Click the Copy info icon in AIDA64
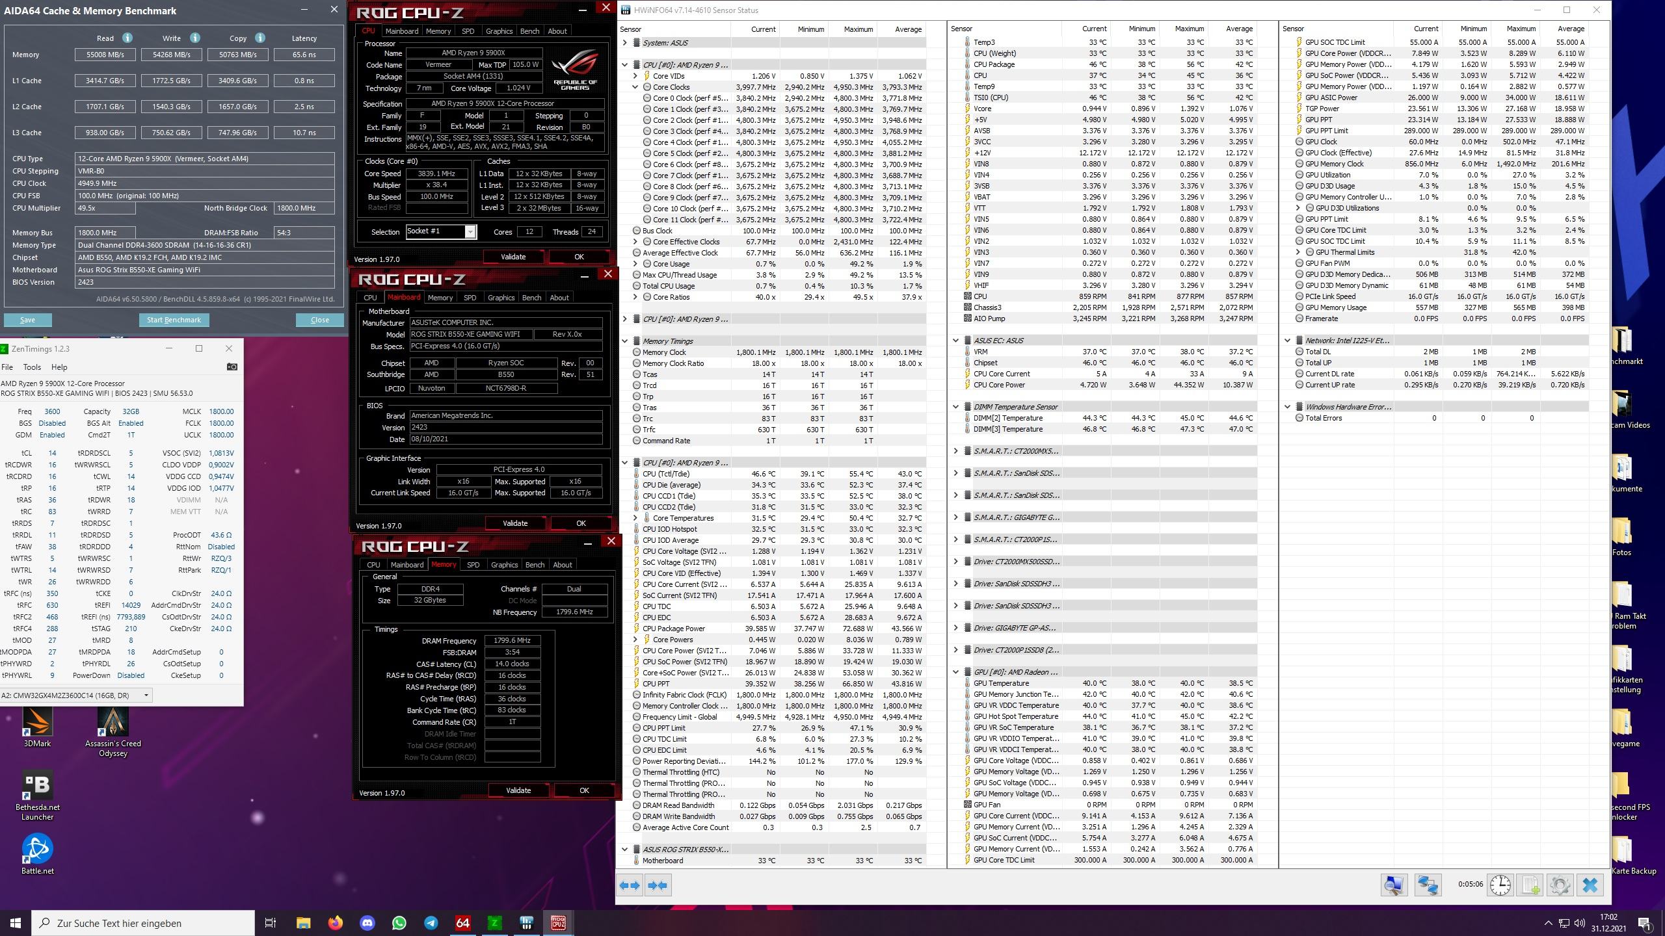 click(260, 38)
